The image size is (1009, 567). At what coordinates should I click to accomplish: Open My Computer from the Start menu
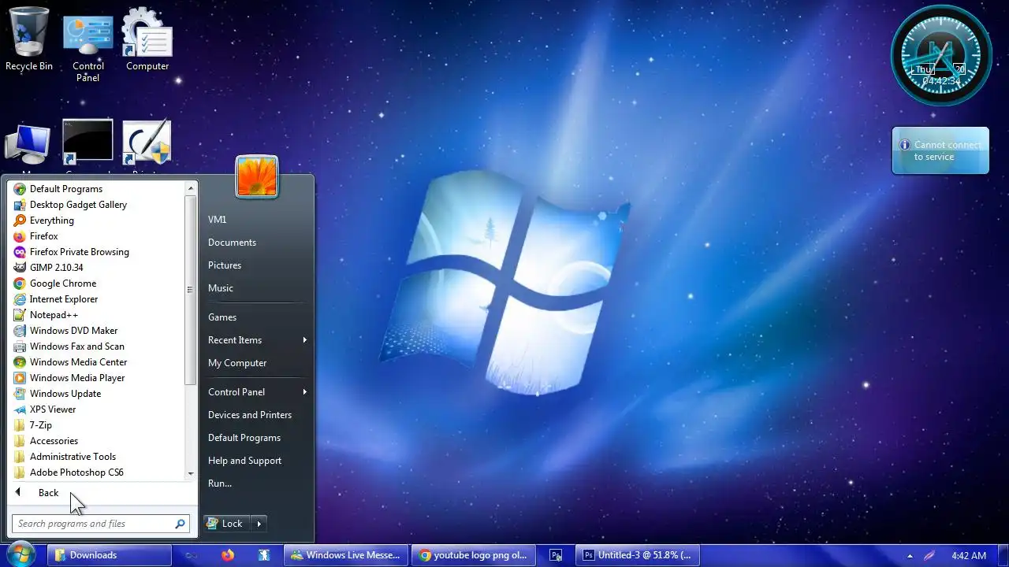[x=237, y=363]
